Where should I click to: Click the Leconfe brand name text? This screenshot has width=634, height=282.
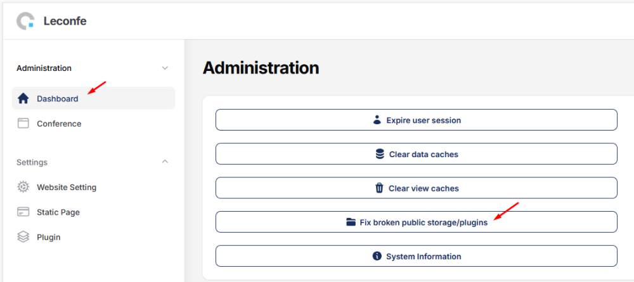point(65,21)
